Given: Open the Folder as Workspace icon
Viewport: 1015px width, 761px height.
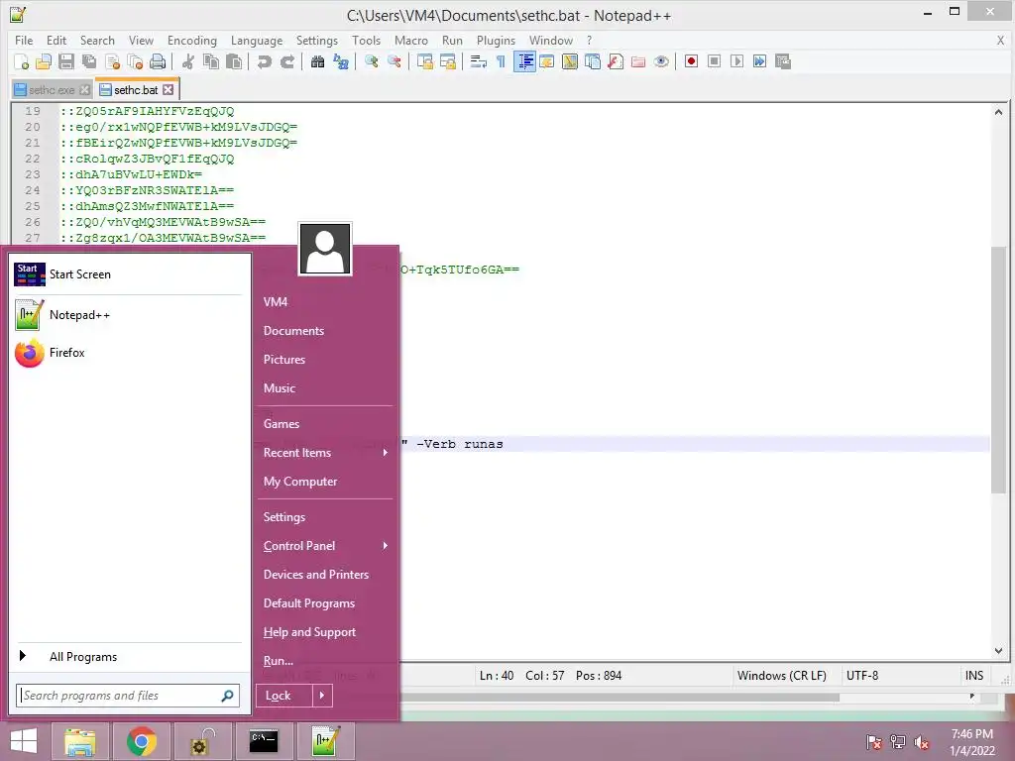Looking at the screenshot, I should (638, 61).
